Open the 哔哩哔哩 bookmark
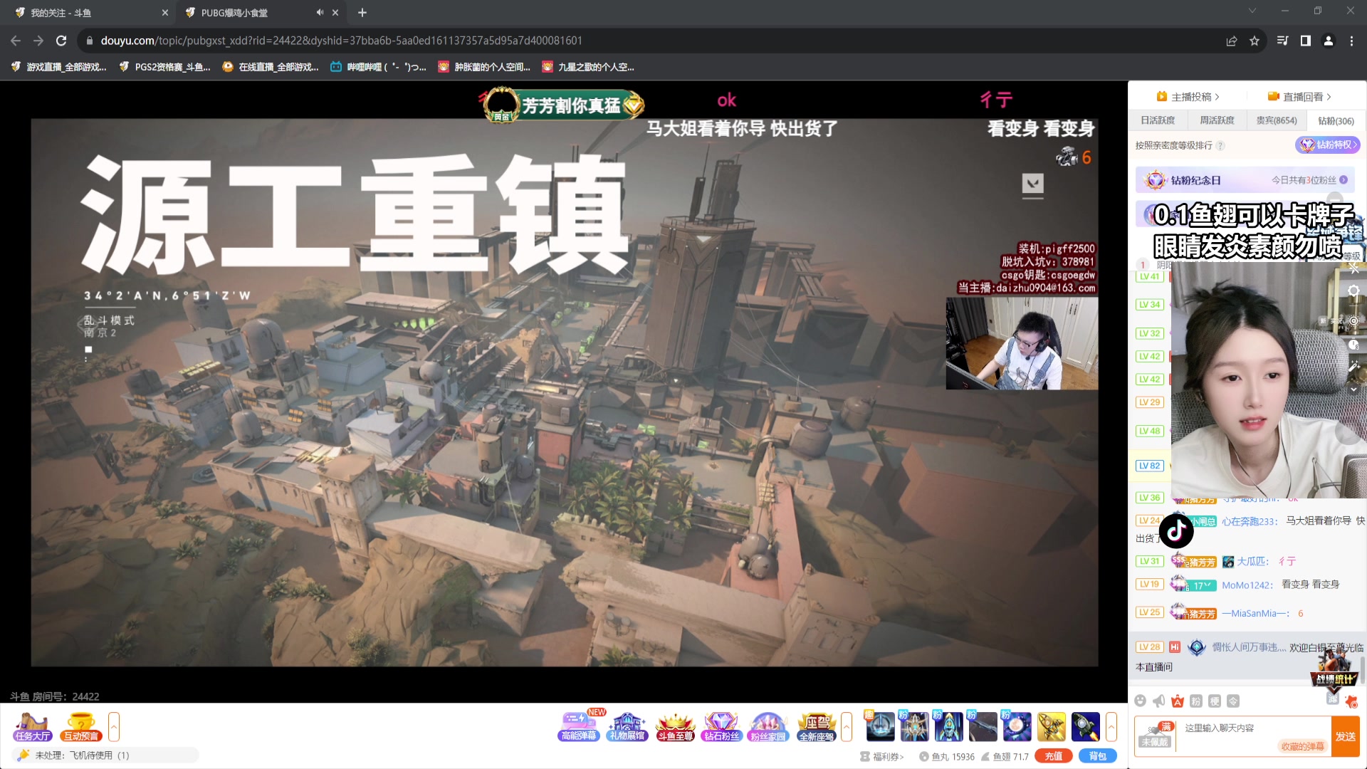1367x769 pixels. pyautogui.click(x=378, y=67)
